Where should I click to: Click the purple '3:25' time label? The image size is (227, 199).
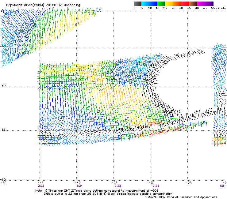coord(118,186)
